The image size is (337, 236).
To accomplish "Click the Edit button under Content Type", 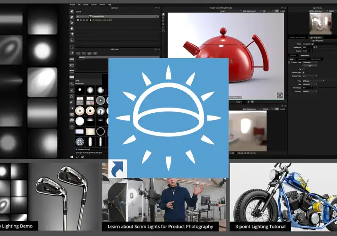I will (x=310, y=66).
